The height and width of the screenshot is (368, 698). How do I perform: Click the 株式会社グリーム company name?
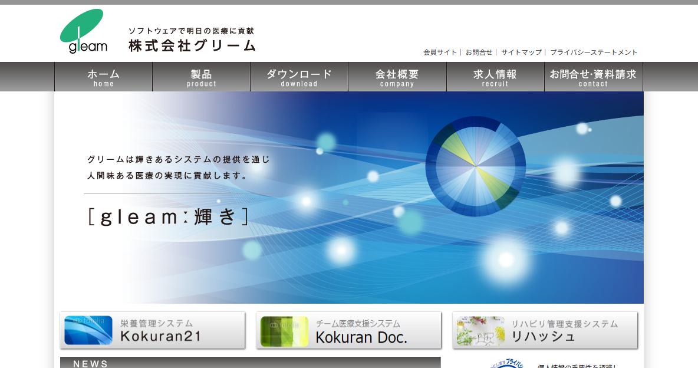coord(192,45)
